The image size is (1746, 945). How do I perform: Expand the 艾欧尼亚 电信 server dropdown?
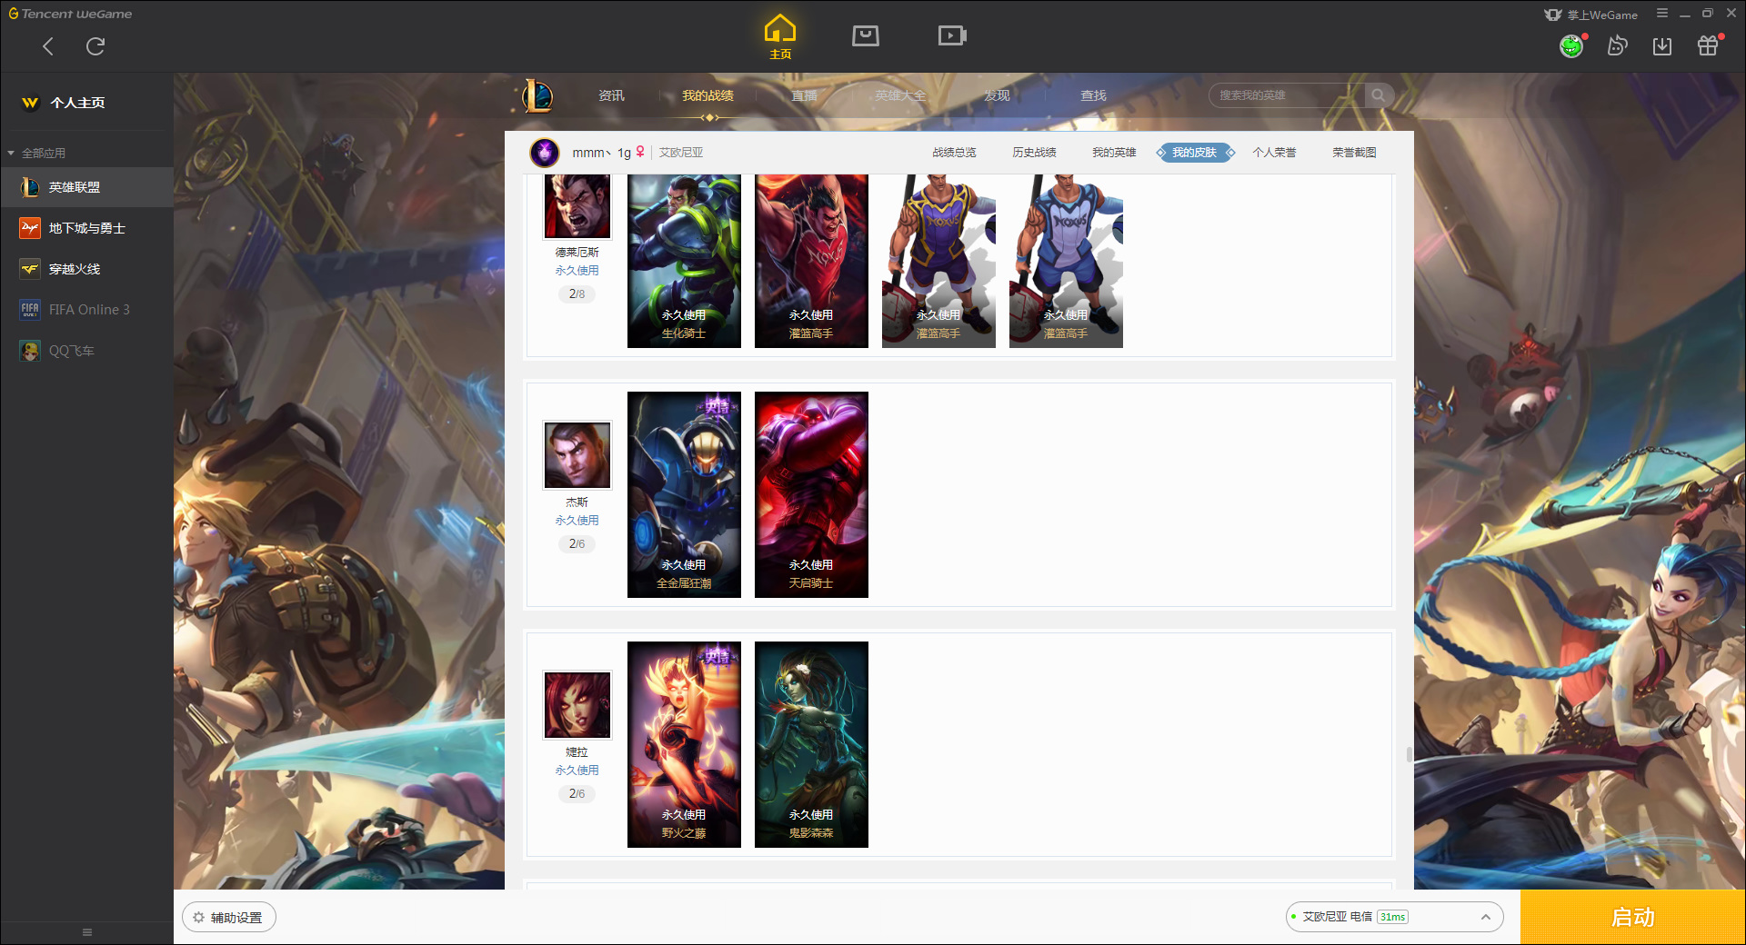tap(1394, 917)
